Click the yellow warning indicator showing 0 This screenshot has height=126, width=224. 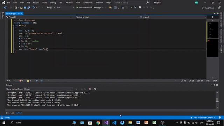[x=29, y=81]
